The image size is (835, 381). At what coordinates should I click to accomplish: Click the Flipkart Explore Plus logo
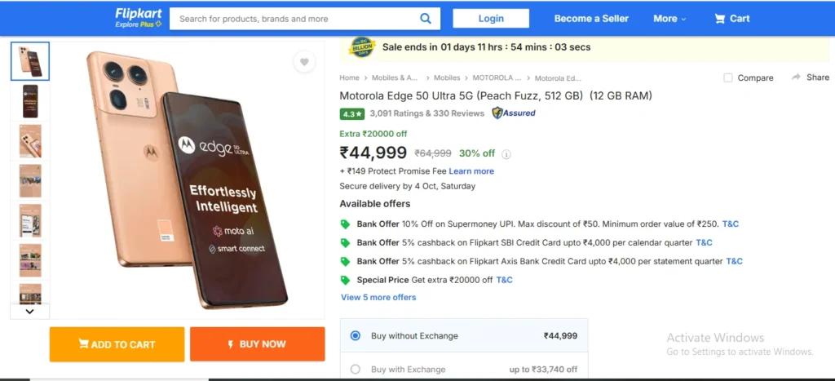[138, 18]
